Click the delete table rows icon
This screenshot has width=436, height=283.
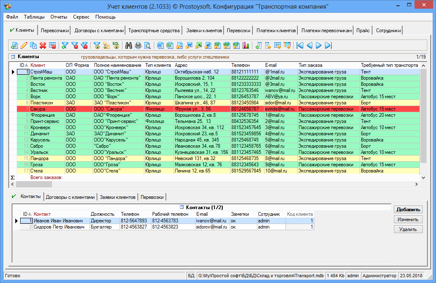52,45
